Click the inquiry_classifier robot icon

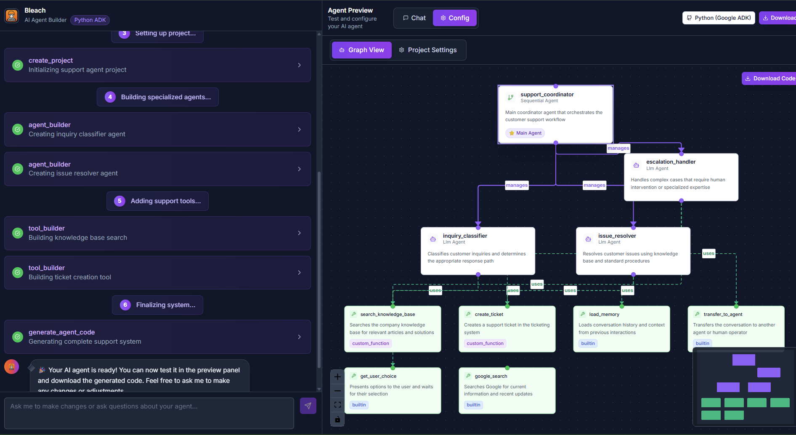pyautogui.click(x=433, y=239)
